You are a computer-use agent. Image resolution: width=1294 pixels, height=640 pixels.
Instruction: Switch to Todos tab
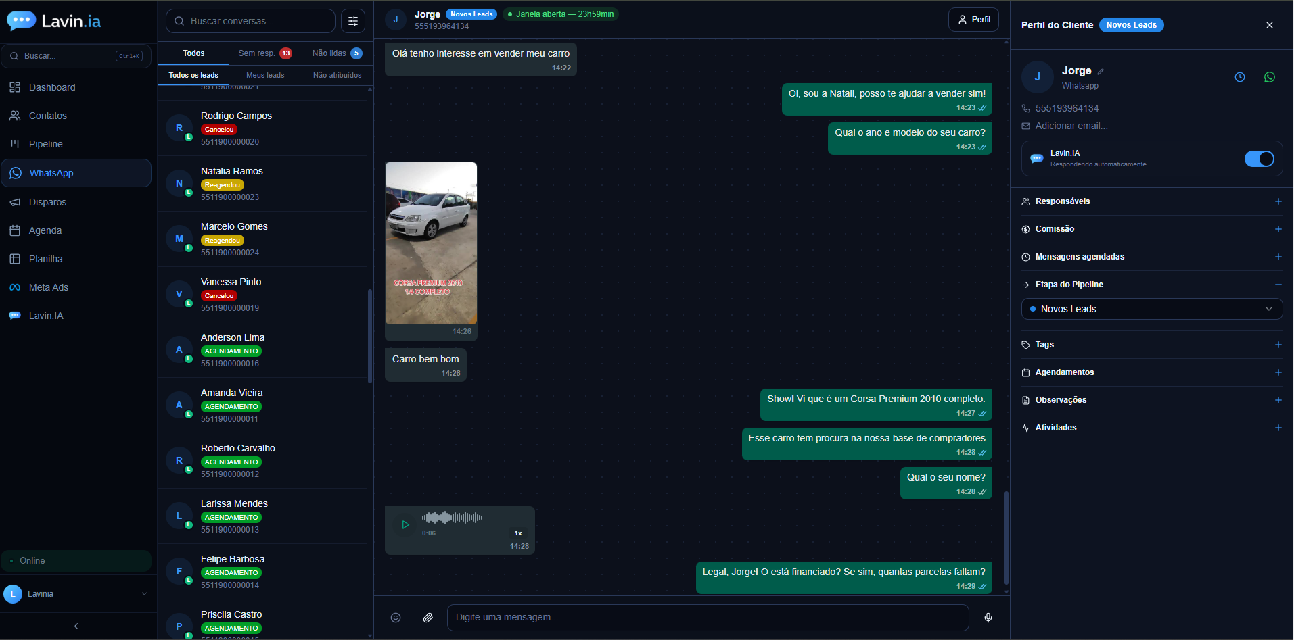tap(193, 53)
